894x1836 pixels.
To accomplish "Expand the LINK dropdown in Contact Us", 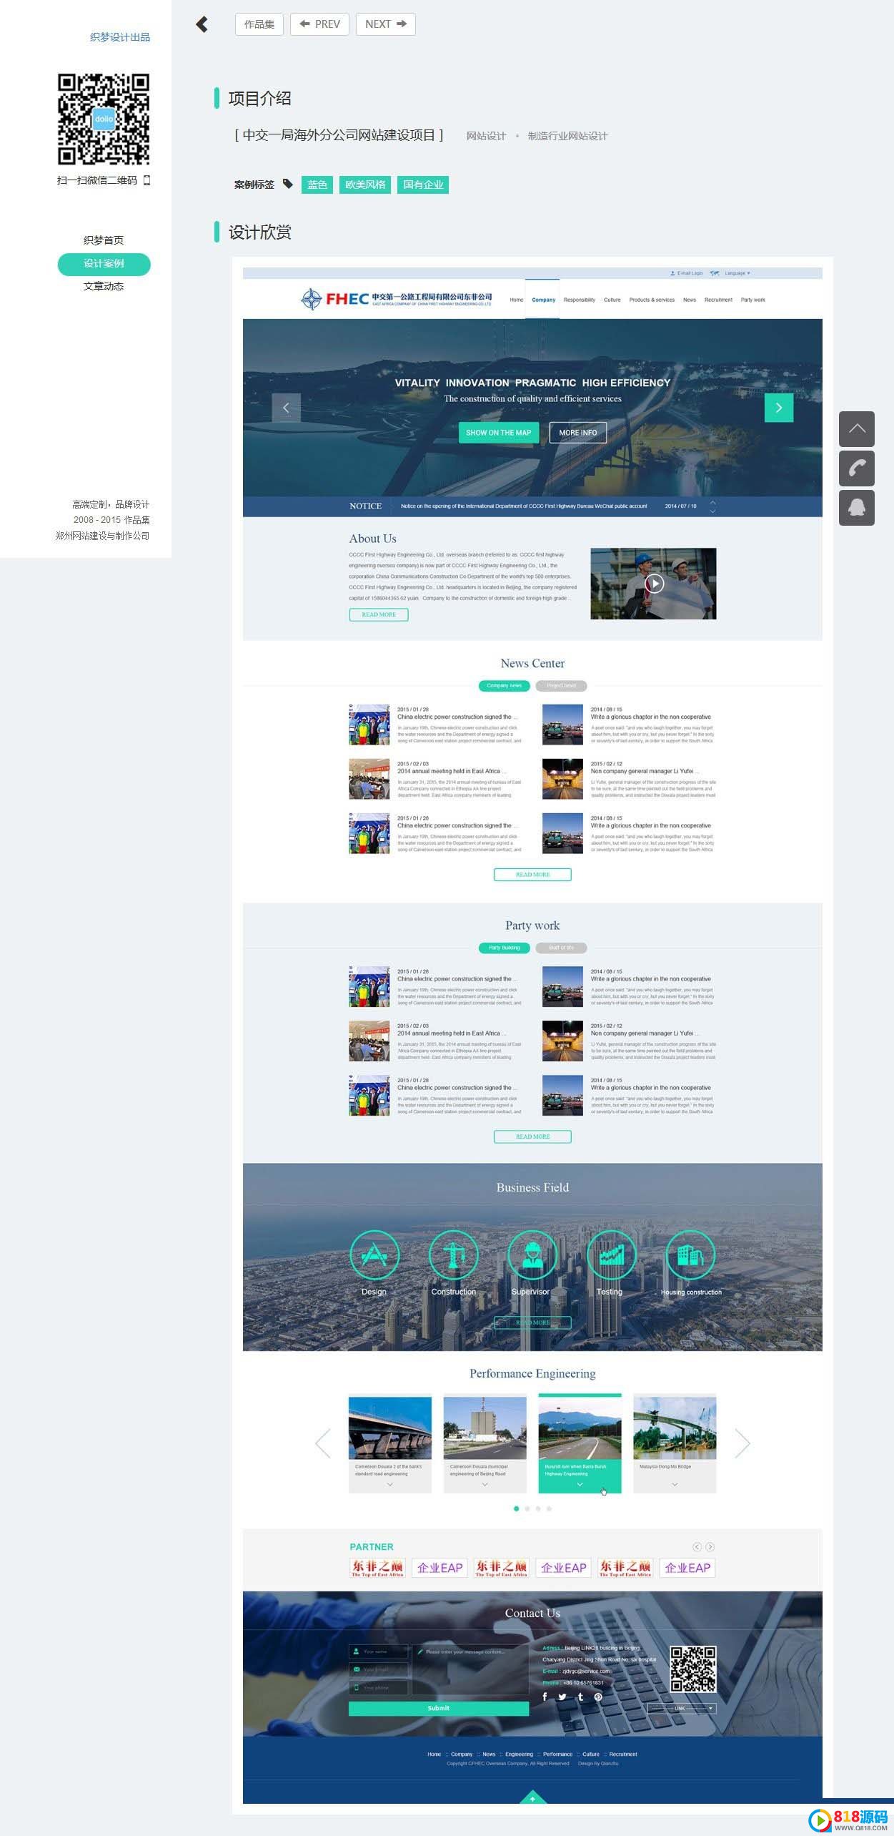I will [681, 1708].
